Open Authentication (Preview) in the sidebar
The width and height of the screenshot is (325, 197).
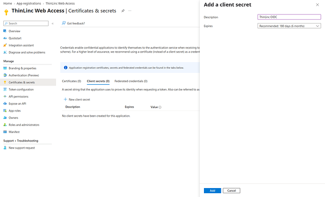(x=24, y=75)
